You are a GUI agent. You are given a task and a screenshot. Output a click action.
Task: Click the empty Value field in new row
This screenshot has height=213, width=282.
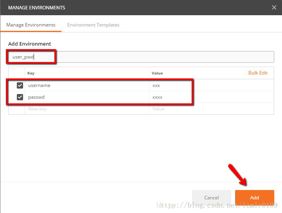click(212, 109)
